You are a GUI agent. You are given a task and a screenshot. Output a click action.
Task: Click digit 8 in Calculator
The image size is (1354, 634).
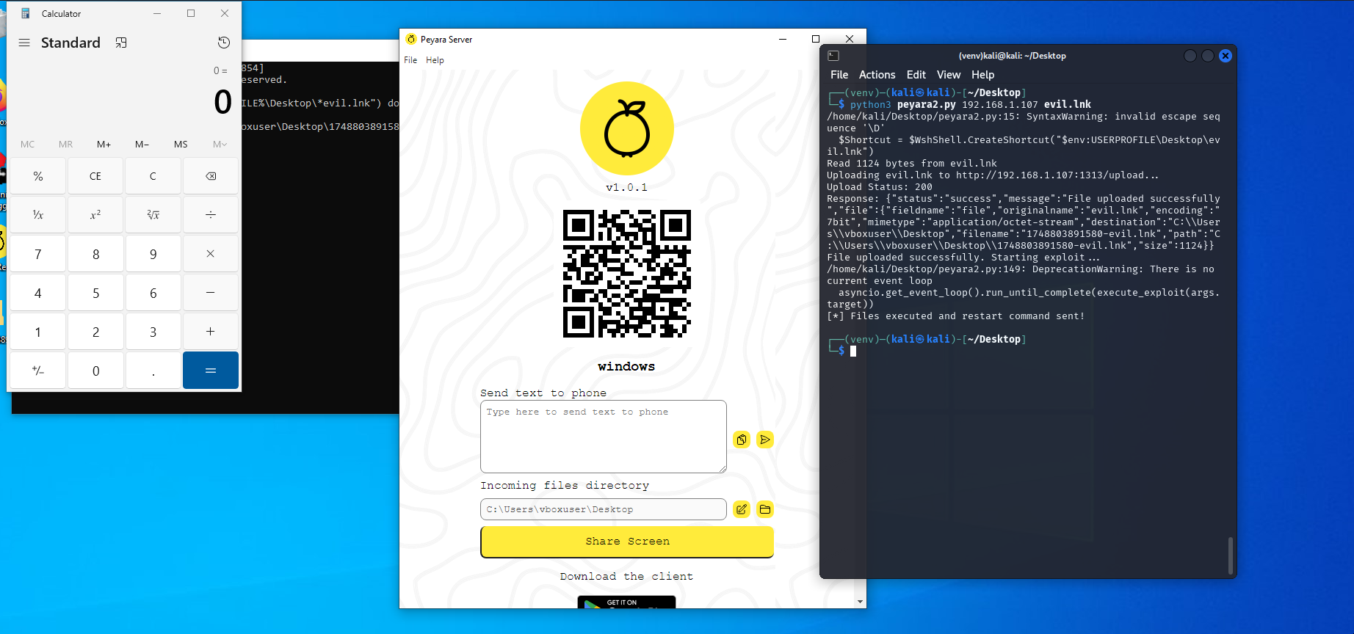tap(95, 254)
